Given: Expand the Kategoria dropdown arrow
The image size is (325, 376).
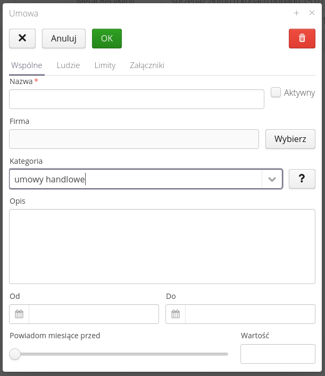Looking at the screenshot, I should tap(272, 179).
